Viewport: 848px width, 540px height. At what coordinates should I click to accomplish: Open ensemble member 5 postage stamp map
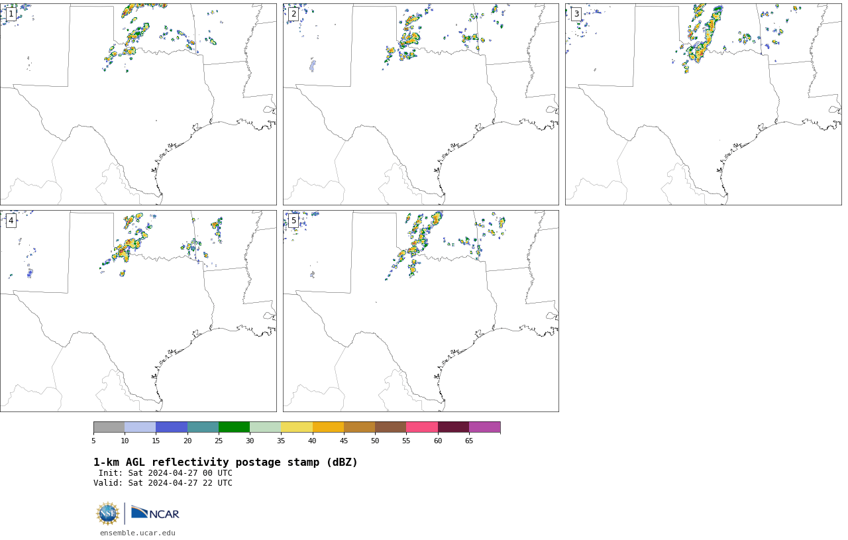(x=421, y=311)
